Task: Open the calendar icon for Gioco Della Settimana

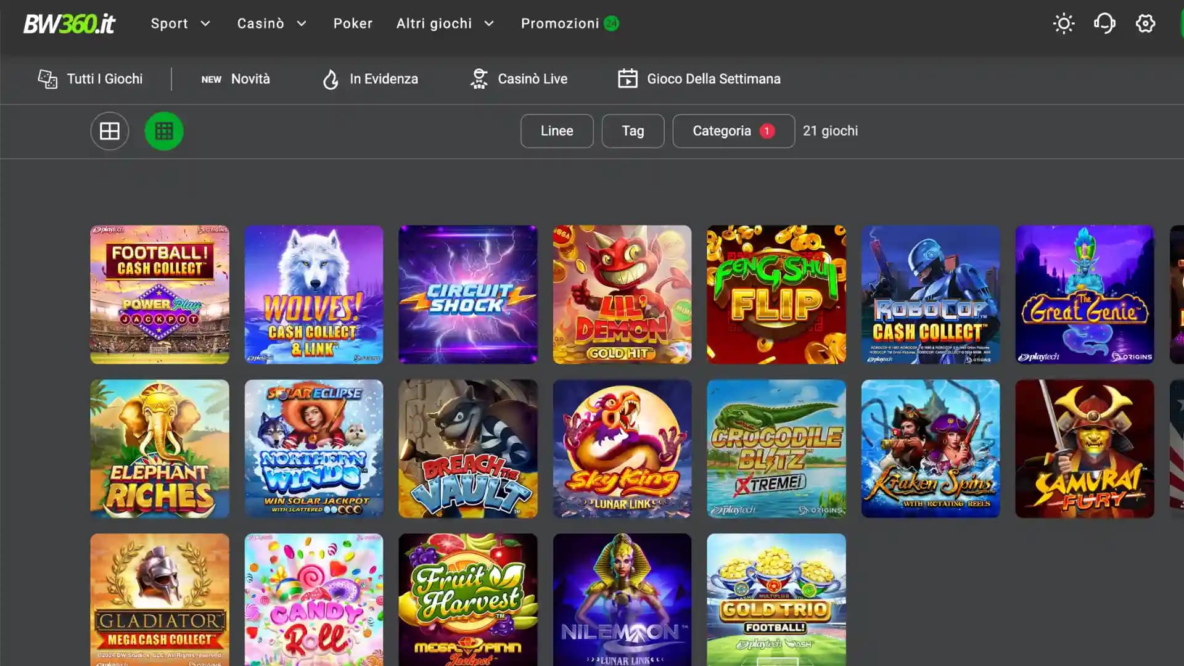Action: [x=628, y=78]
